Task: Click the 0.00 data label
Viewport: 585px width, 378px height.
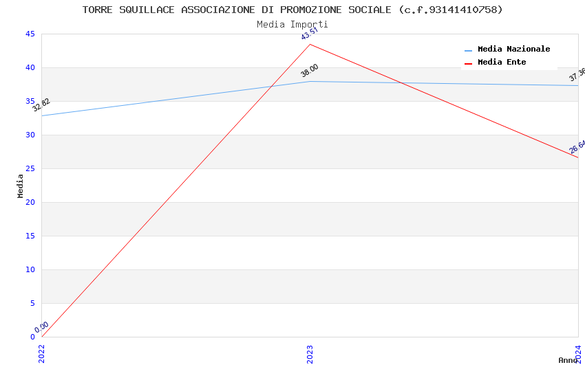Action: 41,327
